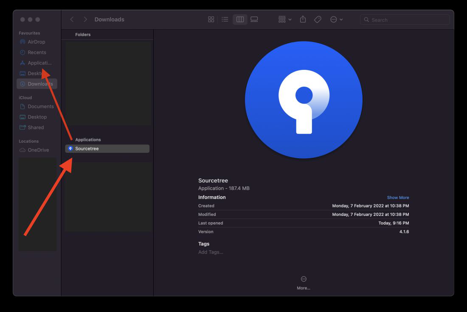Viewport: 467px width, 312px height.
Task: Click the Add Tags field
Action: [x=211, y=252]
